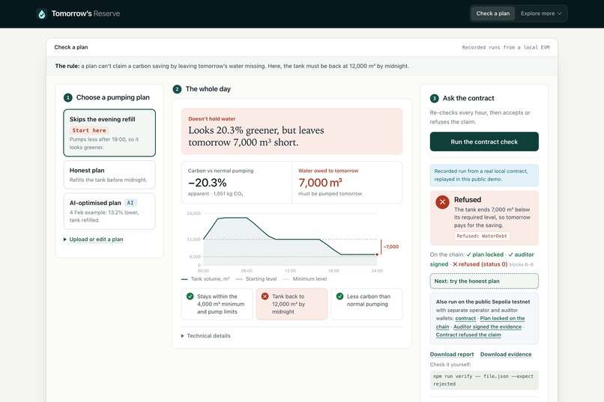
Task: Click the -7,000 shortfall marker on the chart
Action: click(391, 246)
